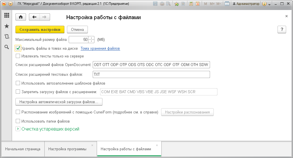Image resolution: width=293 pixels, height=158 pixels.
Task: Go to home page button
Action: coord(21,17)
